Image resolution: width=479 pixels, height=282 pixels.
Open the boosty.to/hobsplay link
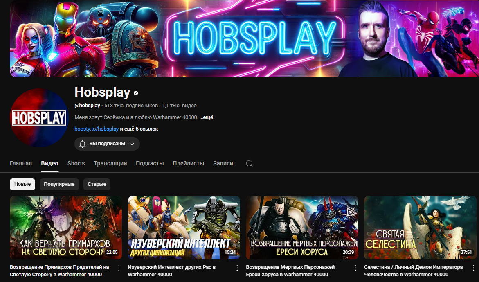tap(97, 129)
